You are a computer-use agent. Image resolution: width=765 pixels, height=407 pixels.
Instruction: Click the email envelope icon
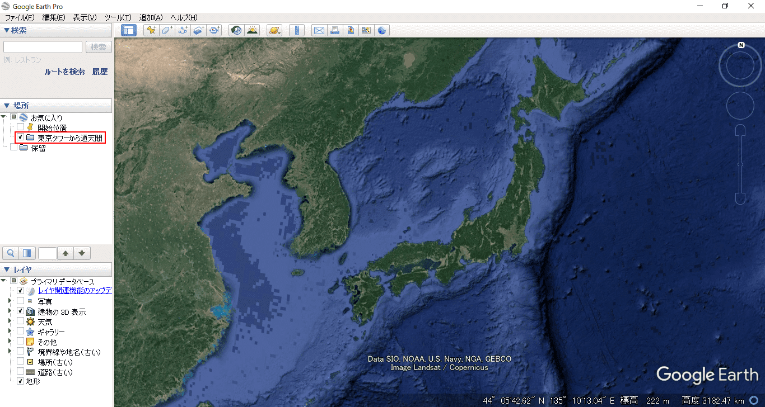point(319,30)
